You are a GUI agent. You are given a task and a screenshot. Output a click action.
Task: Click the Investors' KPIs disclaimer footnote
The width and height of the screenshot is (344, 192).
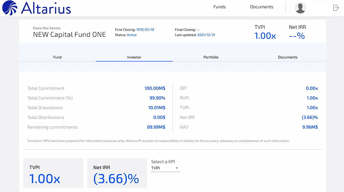(x=159, y=141)
